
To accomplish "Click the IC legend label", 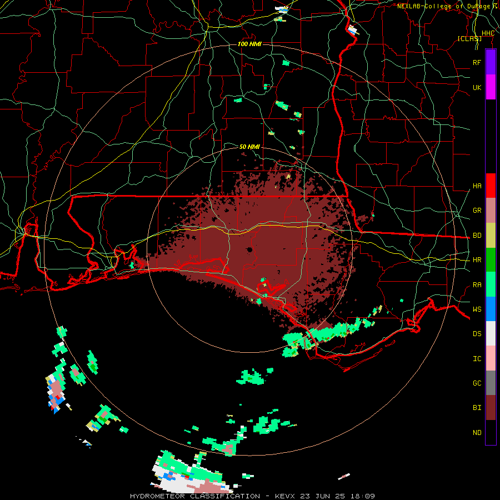I will point(477,359).
